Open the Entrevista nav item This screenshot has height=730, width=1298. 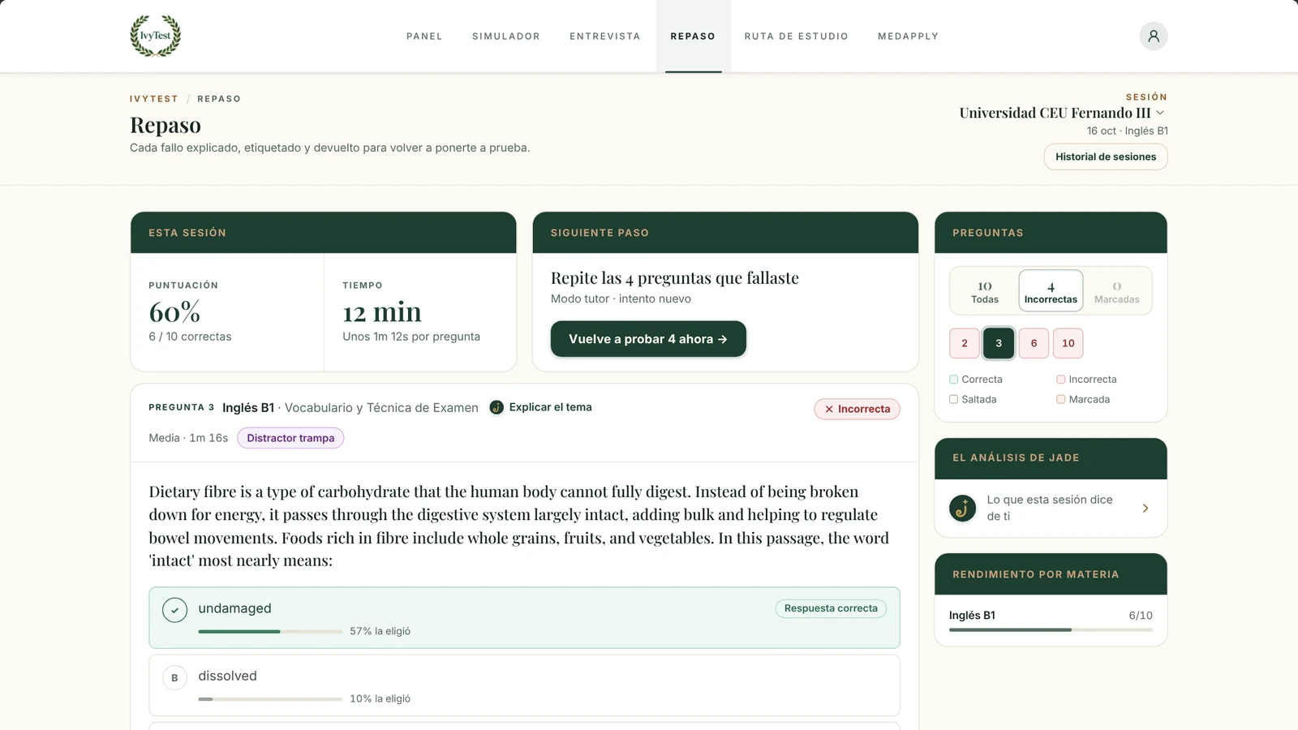(605, 36)
